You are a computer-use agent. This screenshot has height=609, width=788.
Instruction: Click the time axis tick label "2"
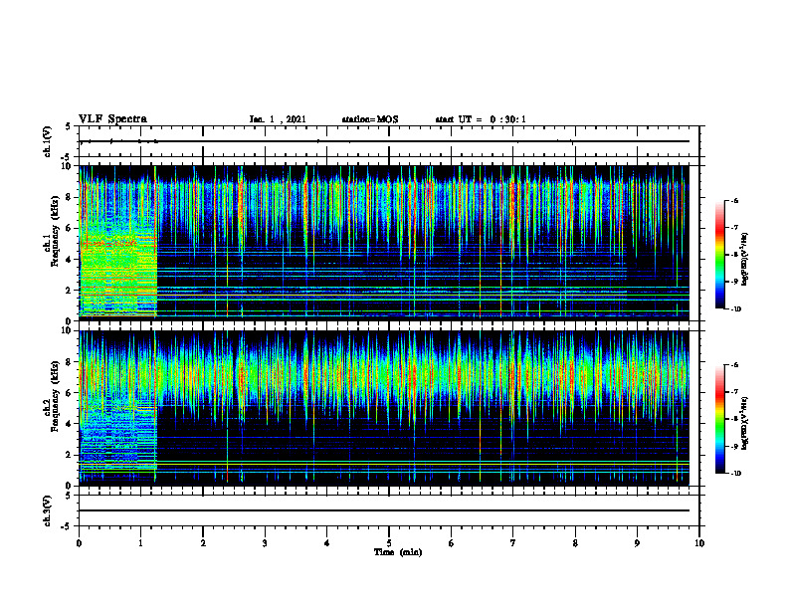pos(203,543)
